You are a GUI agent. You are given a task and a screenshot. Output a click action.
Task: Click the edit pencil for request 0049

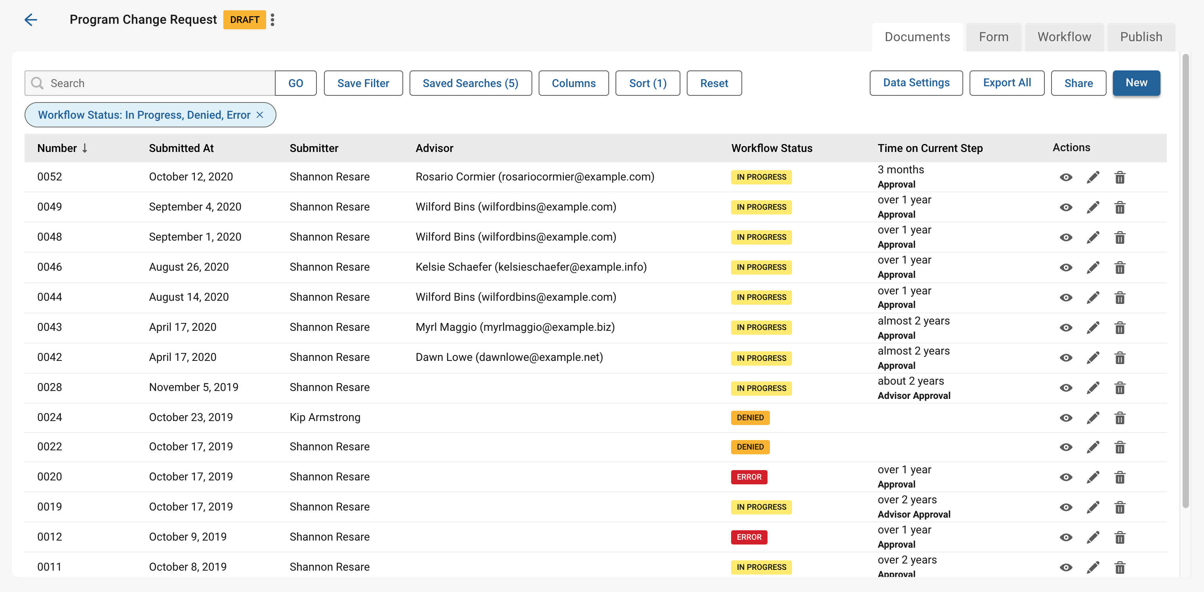pos(1093,207)
